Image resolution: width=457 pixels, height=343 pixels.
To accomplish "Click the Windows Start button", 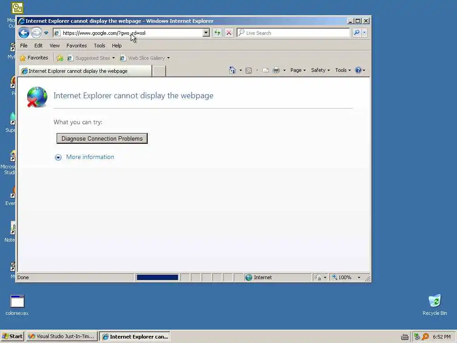I will coord(12,337).
